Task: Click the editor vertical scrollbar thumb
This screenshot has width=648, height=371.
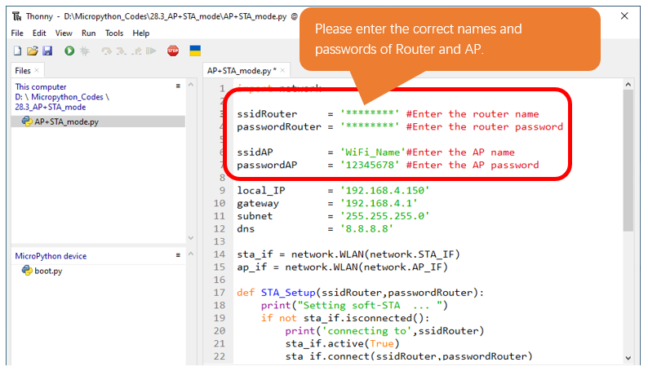Action: (628, 160)
